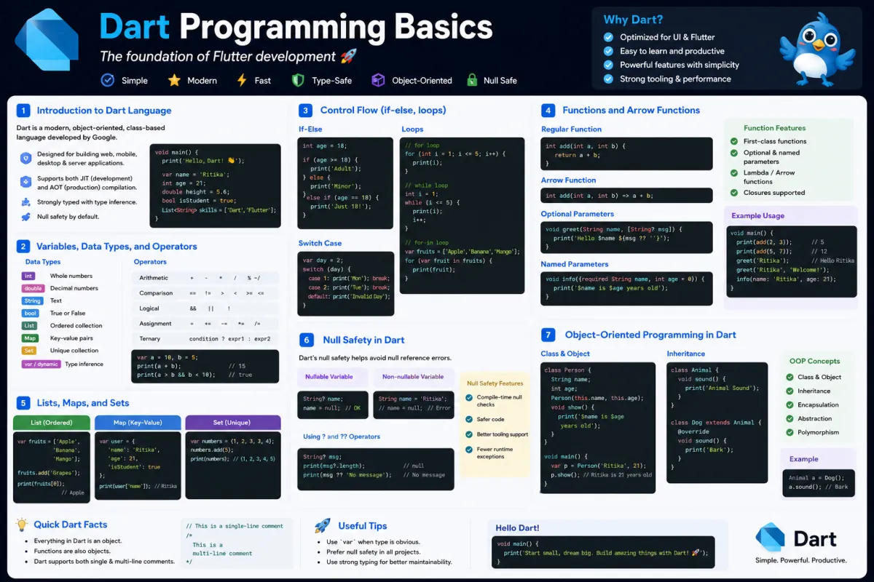This screenshot has width=874, height=582.
Task: Click the number 4 badge for Functions
Action: point(548,111)
